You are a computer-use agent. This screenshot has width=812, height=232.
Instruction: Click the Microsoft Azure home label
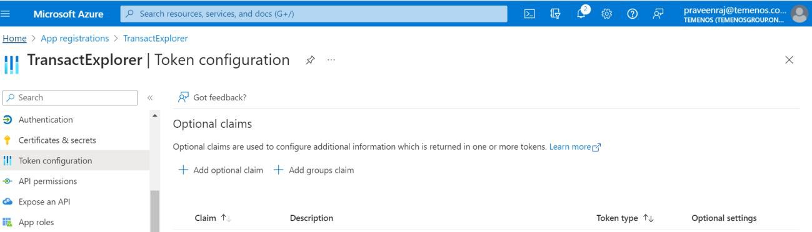pos(69,14)
